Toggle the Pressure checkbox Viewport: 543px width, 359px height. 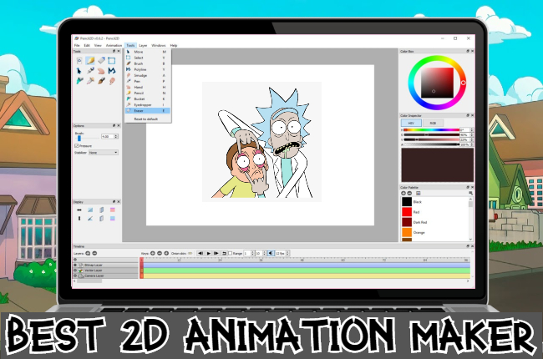(x=78, y=145)
